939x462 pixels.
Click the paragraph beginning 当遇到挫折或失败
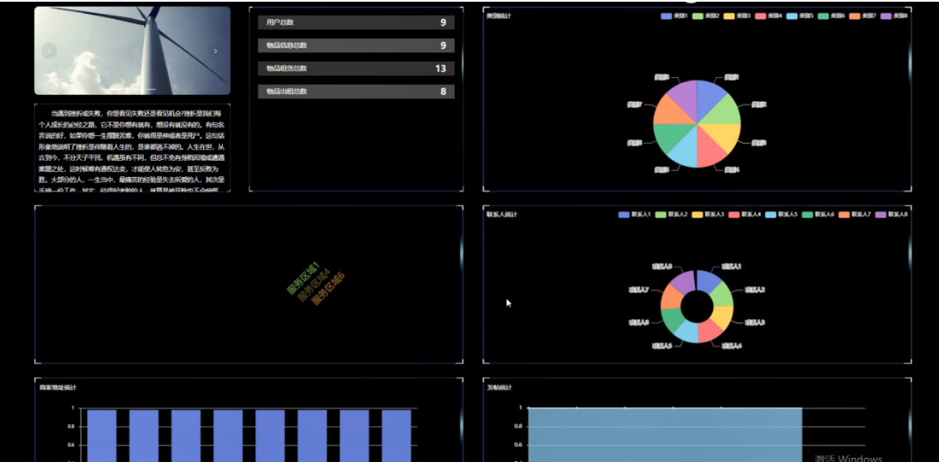(132, 150)
